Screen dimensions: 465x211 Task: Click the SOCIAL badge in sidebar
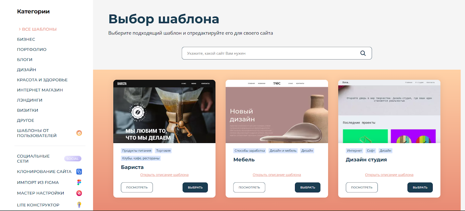click(x=73, y=158)
